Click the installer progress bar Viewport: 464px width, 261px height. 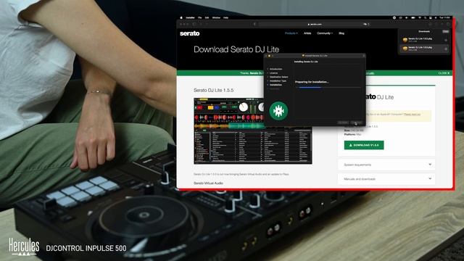click(328, 87)
